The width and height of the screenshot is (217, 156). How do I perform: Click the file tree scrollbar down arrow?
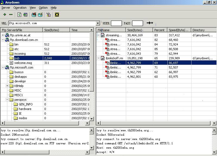tap(92, 119)
